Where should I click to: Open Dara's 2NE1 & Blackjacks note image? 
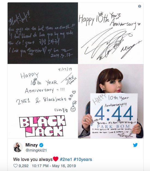click(43, 101)
